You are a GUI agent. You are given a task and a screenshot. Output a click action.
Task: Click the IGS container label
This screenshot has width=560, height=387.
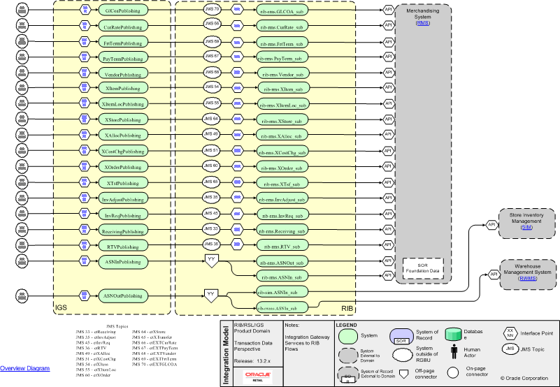(x=61, y=308)
